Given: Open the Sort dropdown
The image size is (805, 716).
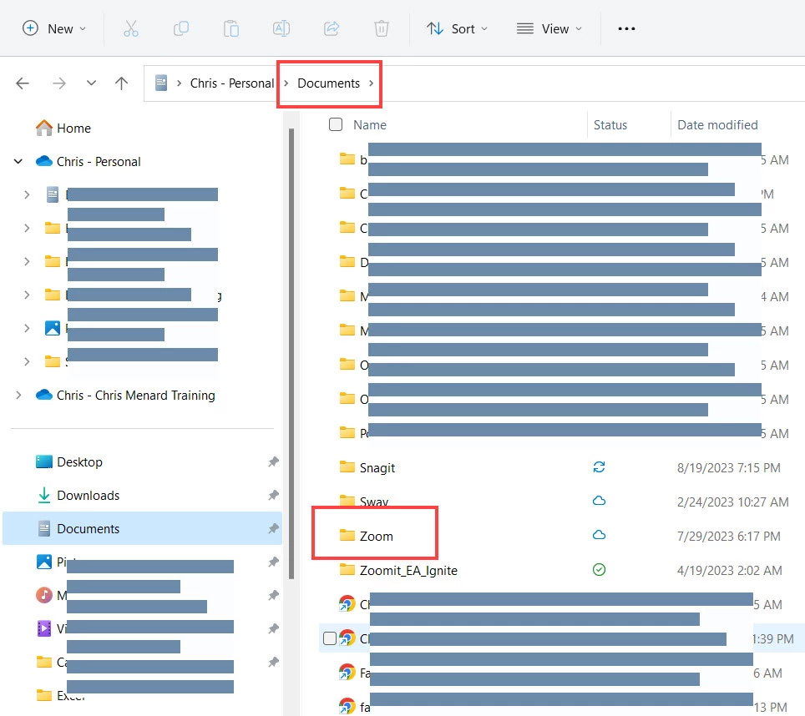Looking at the screenshot, I should (457, 28).
